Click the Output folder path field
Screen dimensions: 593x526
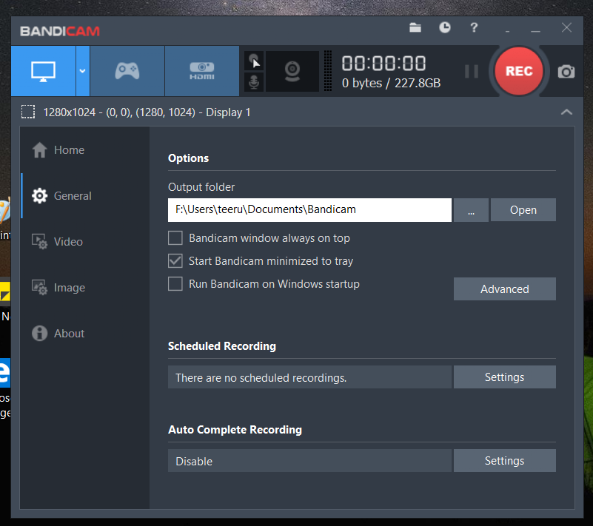tap(309, 209)
